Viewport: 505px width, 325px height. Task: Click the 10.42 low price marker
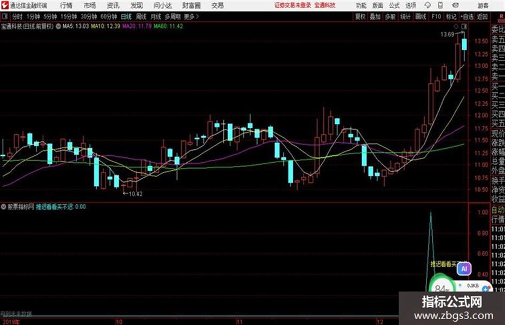(136, 194)
